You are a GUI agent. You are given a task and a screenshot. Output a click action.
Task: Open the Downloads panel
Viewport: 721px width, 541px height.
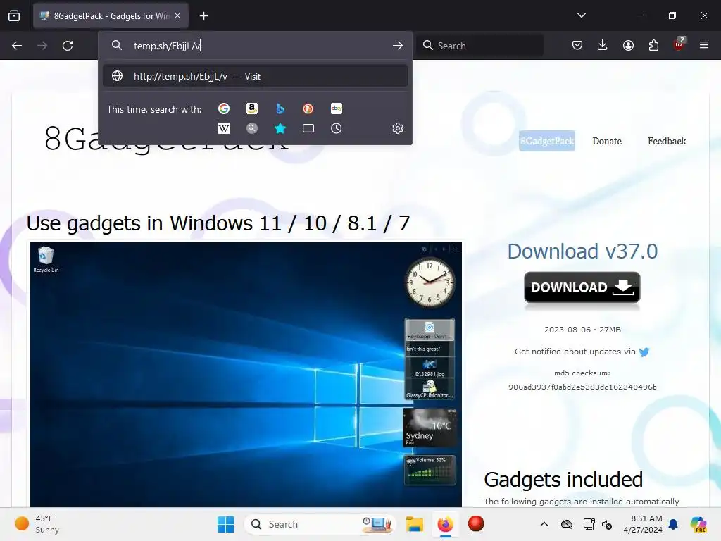coord(603,45)
